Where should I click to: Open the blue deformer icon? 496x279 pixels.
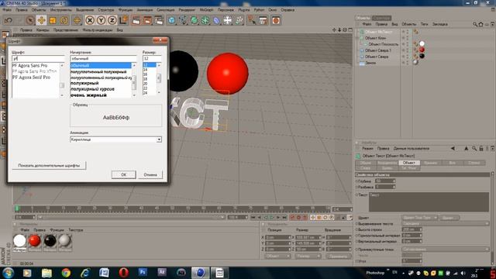pyautogui.click(x=216, y=21)
